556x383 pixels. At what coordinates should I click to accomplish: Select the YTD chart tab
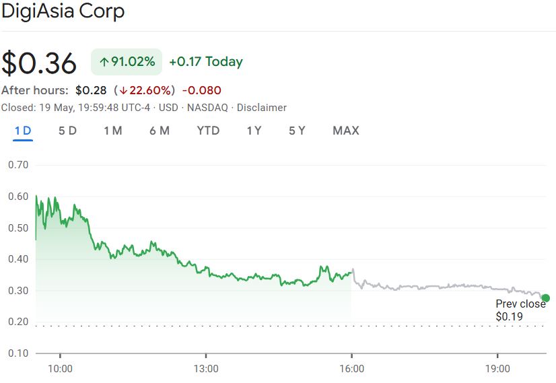tap(208, 131)
